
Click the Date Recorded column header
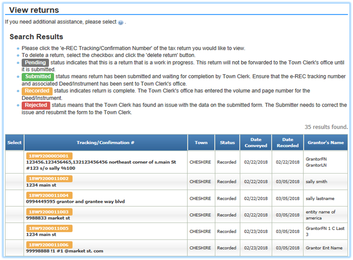click(x=288, y=143)
